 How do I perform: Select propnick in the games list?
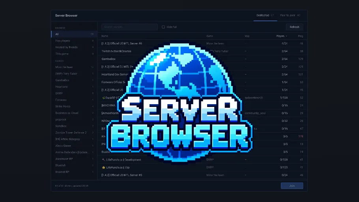coord(74,120)
